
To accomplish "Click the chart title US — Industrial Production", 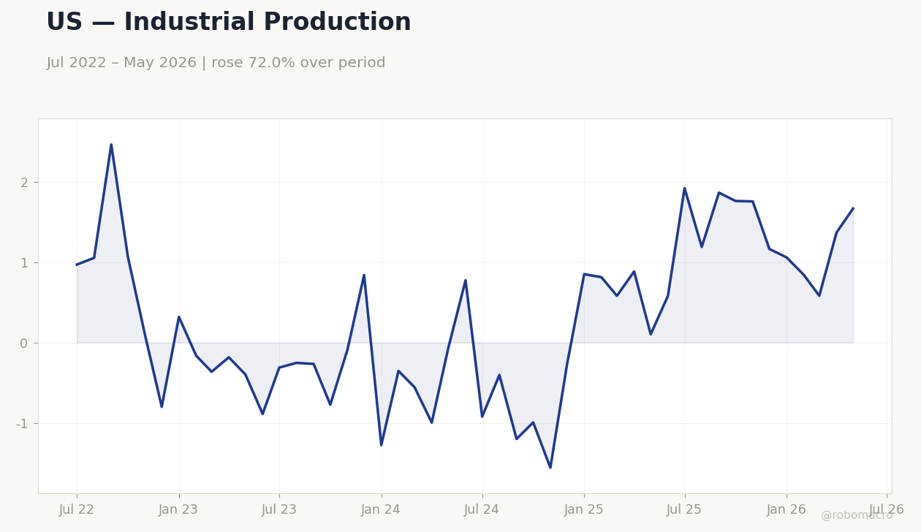I will [x=228, y=23].
